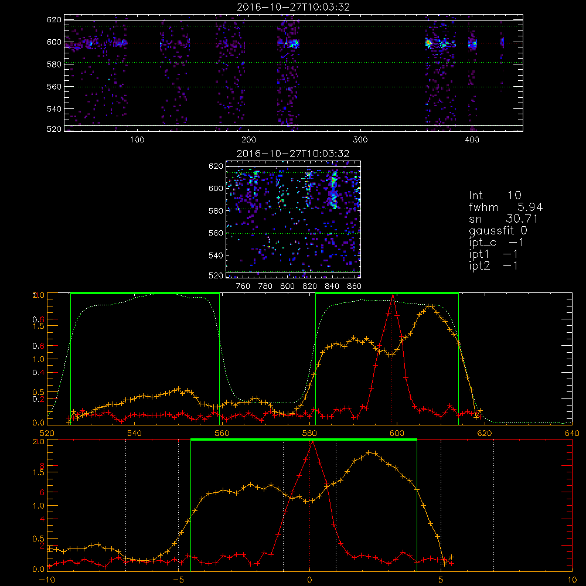Click x-axis label 800 of the small image
This screenshot has width=586, height=586.
point(287,287)
